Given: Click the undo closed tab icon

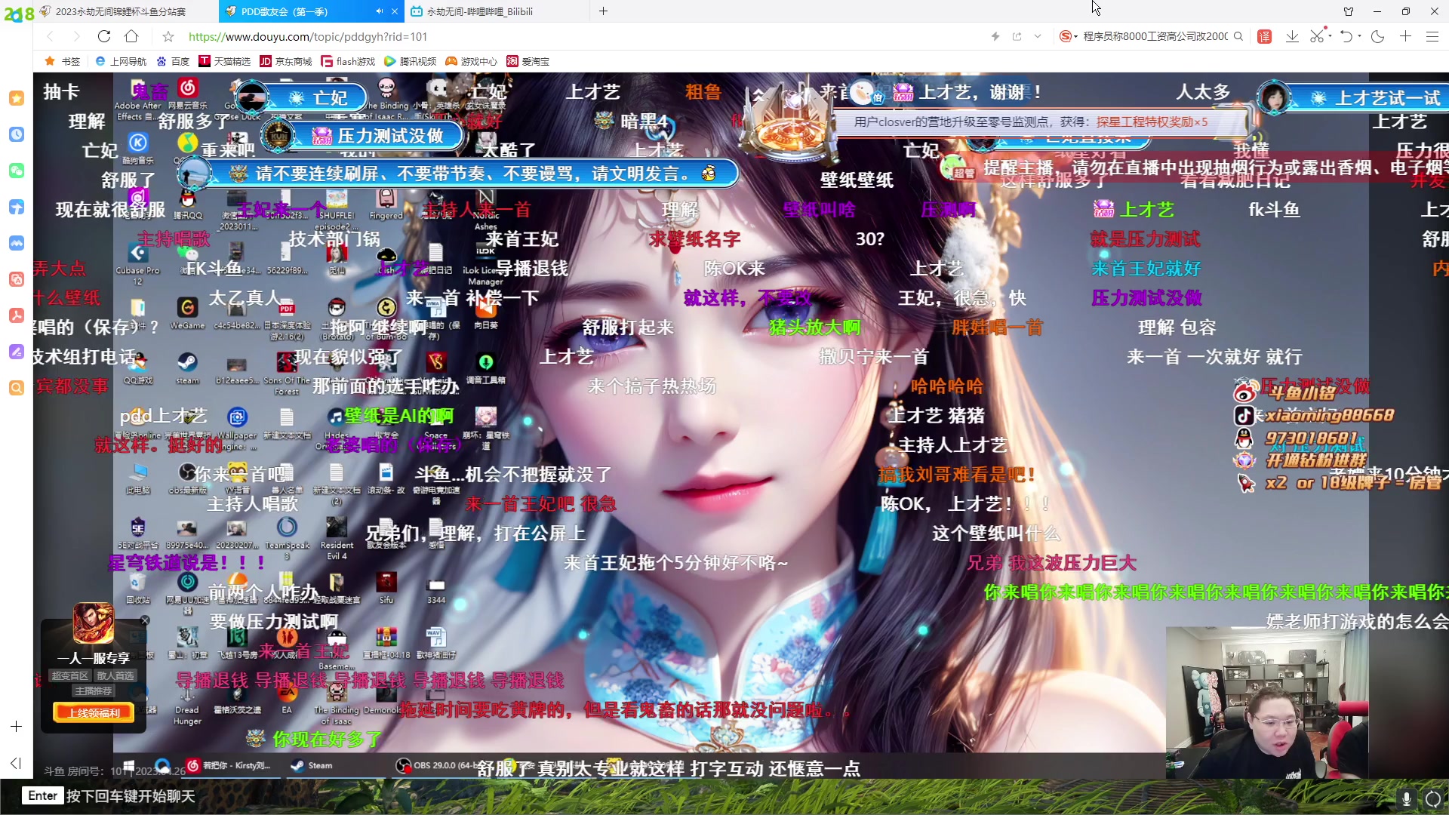Looking at the screenshot, I should [x=1346, y=36].
